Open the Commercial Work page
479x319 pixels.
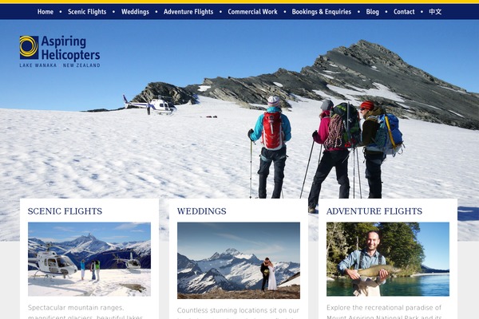[252, 12]
